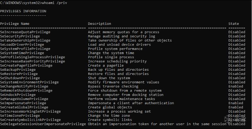Click the SeBackupPrivilege name
This screenshot has height=129, width=252.
18,70
